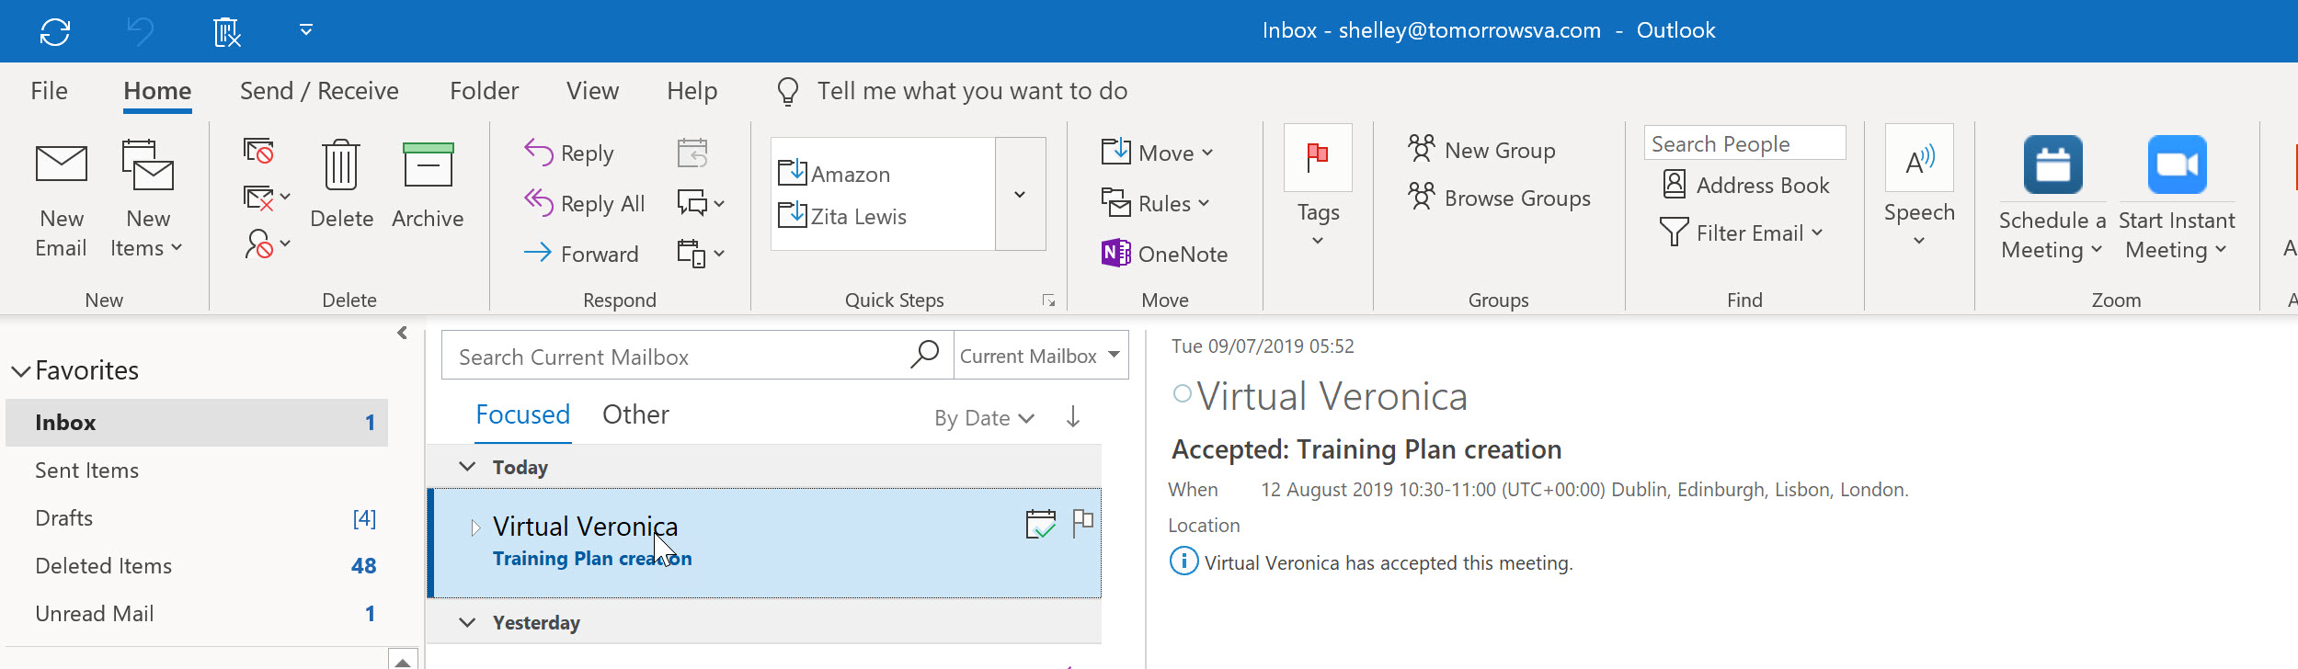Open the Address Book

click(x=1746, y=185)
